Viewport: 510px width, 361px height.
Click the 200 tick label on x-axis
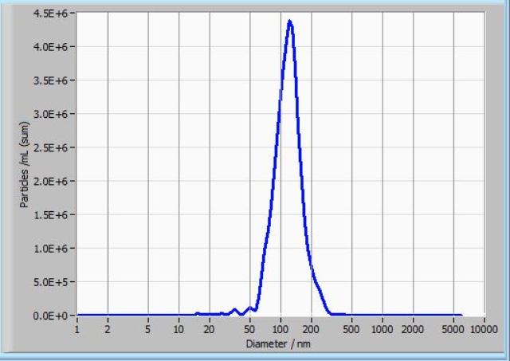pyautogui.click(x=312, y=328)
